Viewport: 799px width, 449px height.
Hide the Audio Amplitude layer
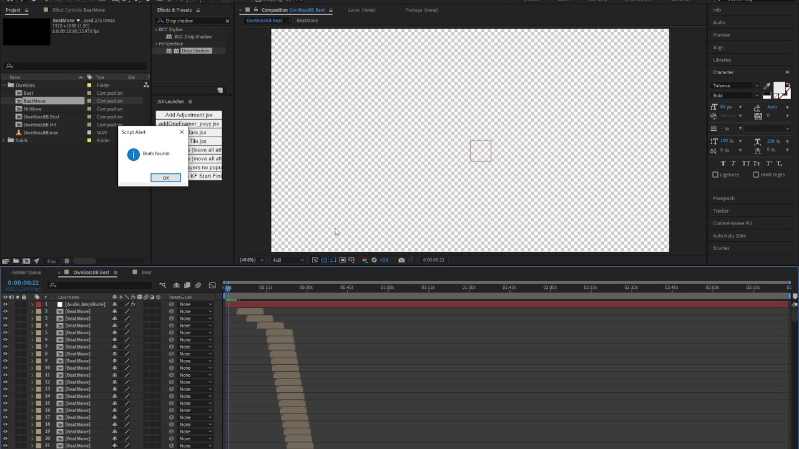(x=5, y=304)
